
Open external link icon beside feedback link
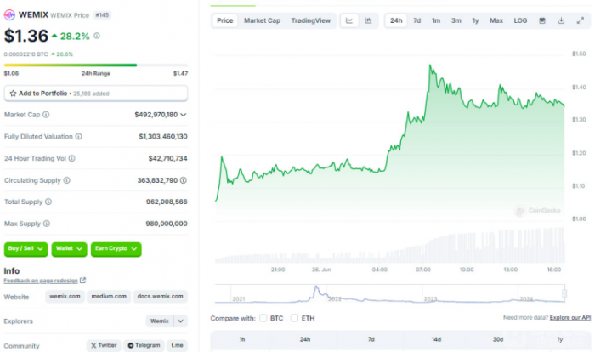click(82, 281)
